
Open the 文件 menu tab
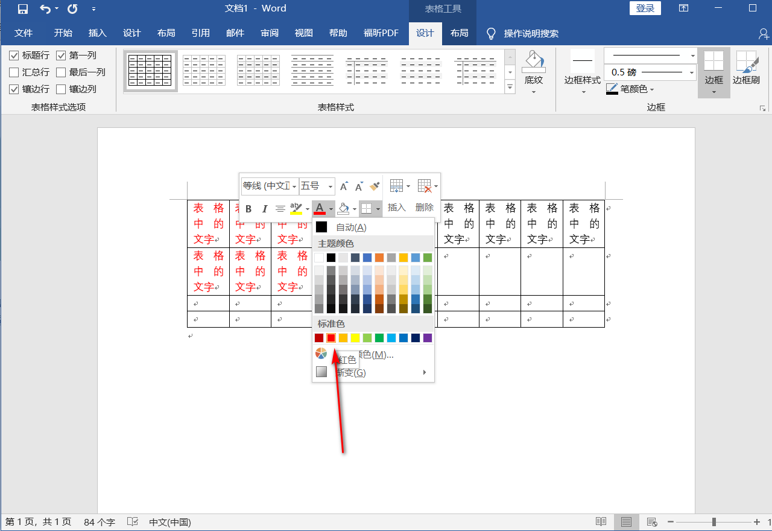(24, 33)
